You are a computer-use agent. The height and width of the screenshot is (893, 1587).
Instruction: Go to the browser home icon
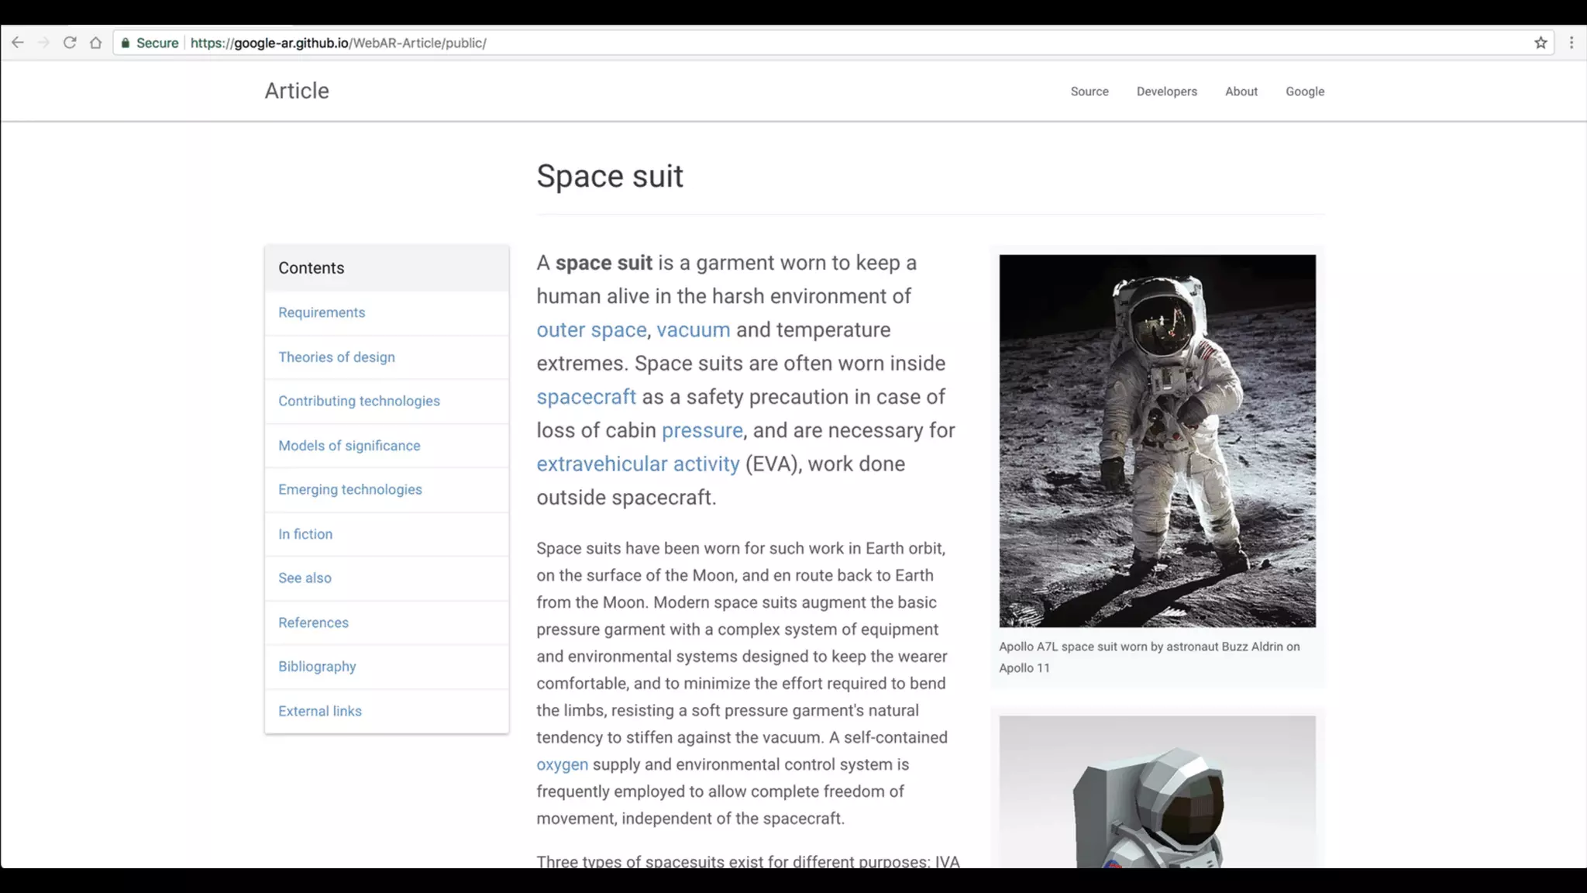95,43
